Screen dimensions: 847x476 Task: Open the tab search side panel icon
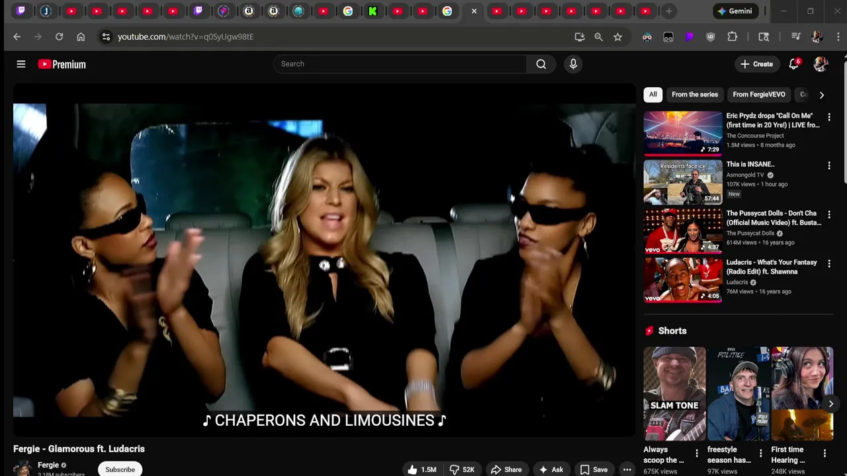pyautogui.click(x=764, y=37)
